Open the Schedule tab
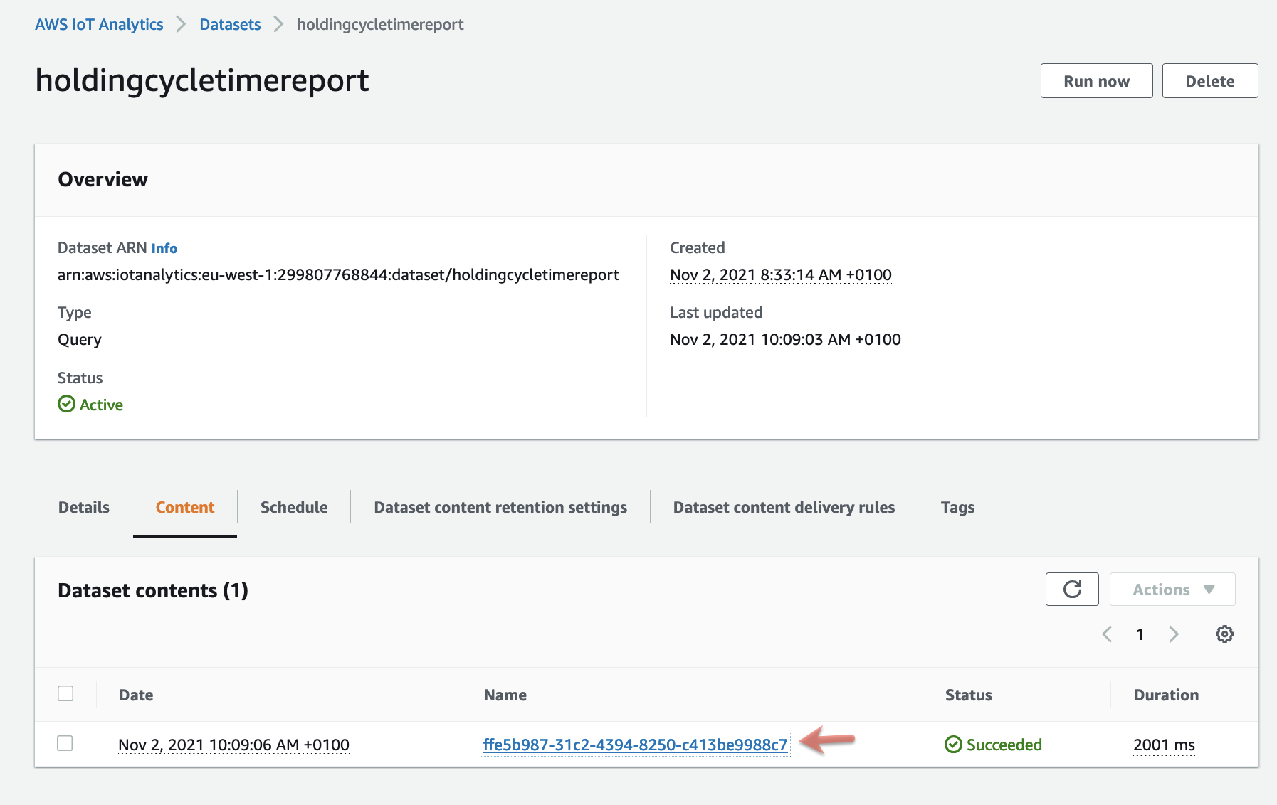Image resolution: width=1277 pixels, height=805 pixels. [293, 507]
